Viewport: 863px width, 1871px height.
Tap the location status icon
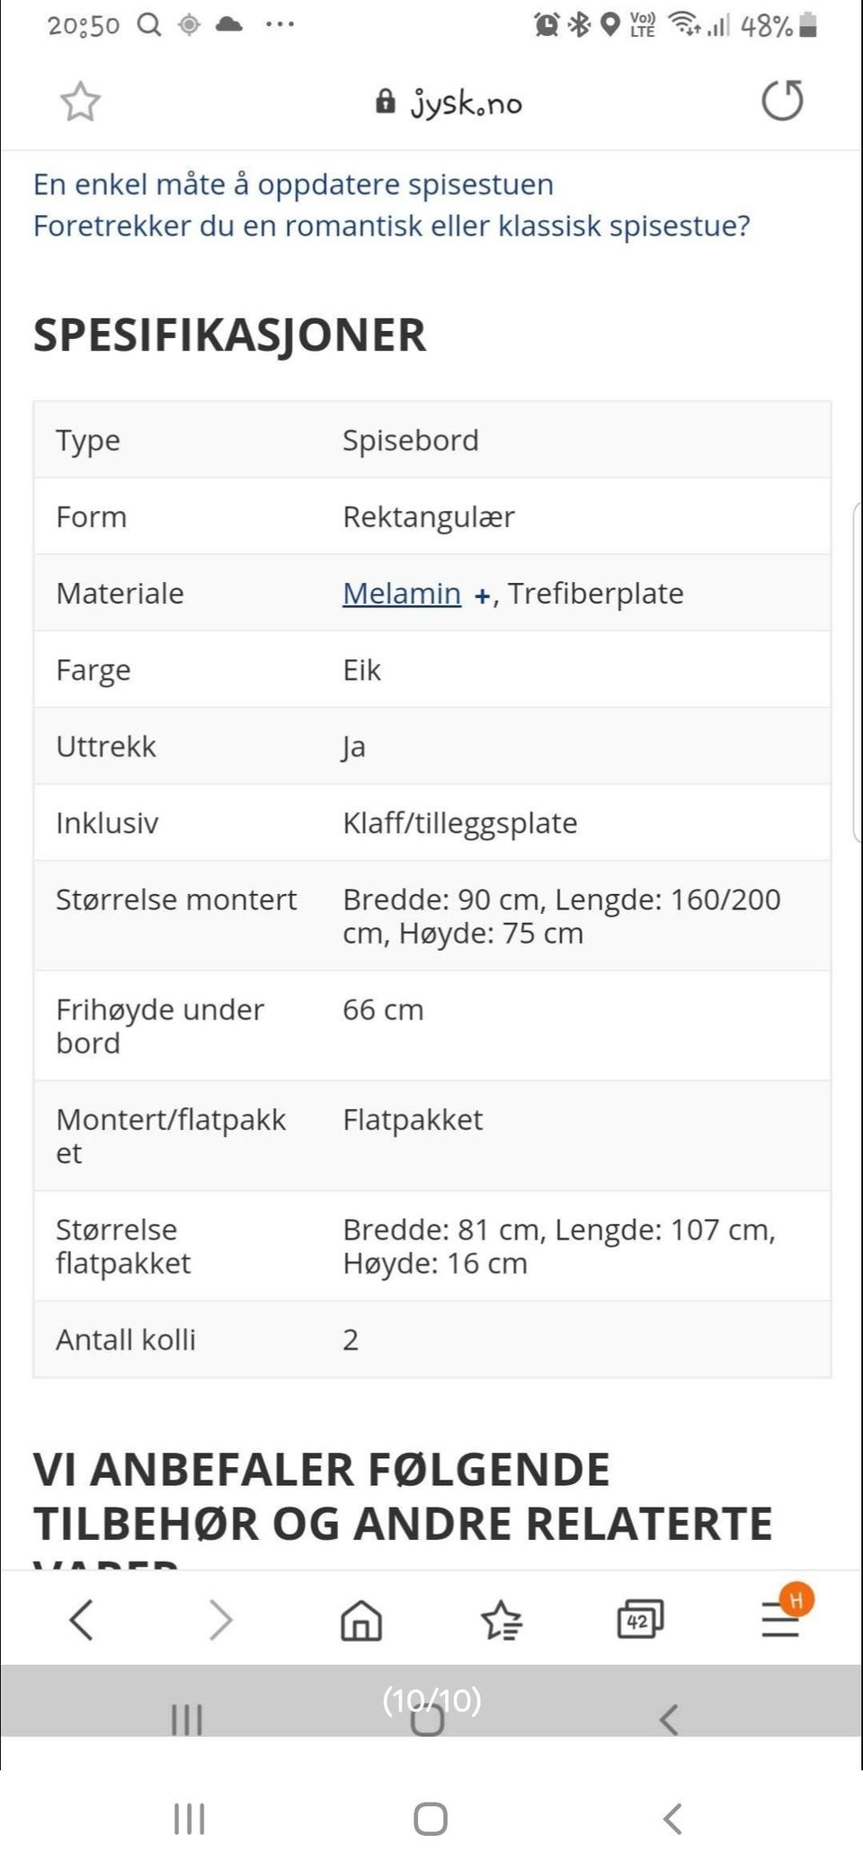(609, 24)
